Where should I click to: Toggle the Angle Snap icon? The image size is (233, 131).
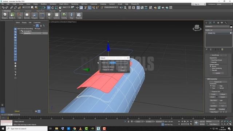(x=90, y=8)
